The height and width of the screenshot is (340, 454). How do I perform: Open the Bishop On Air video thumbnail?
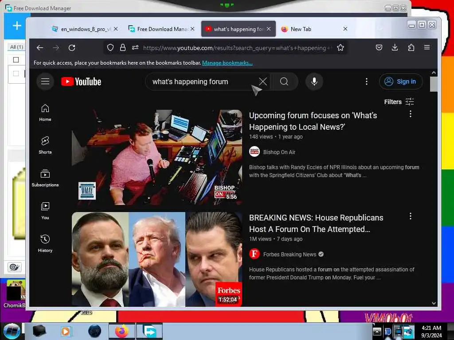(x=157, y=157)
